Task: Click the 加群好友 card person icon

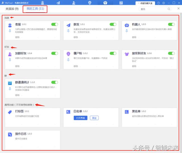Action: point(10,54)
